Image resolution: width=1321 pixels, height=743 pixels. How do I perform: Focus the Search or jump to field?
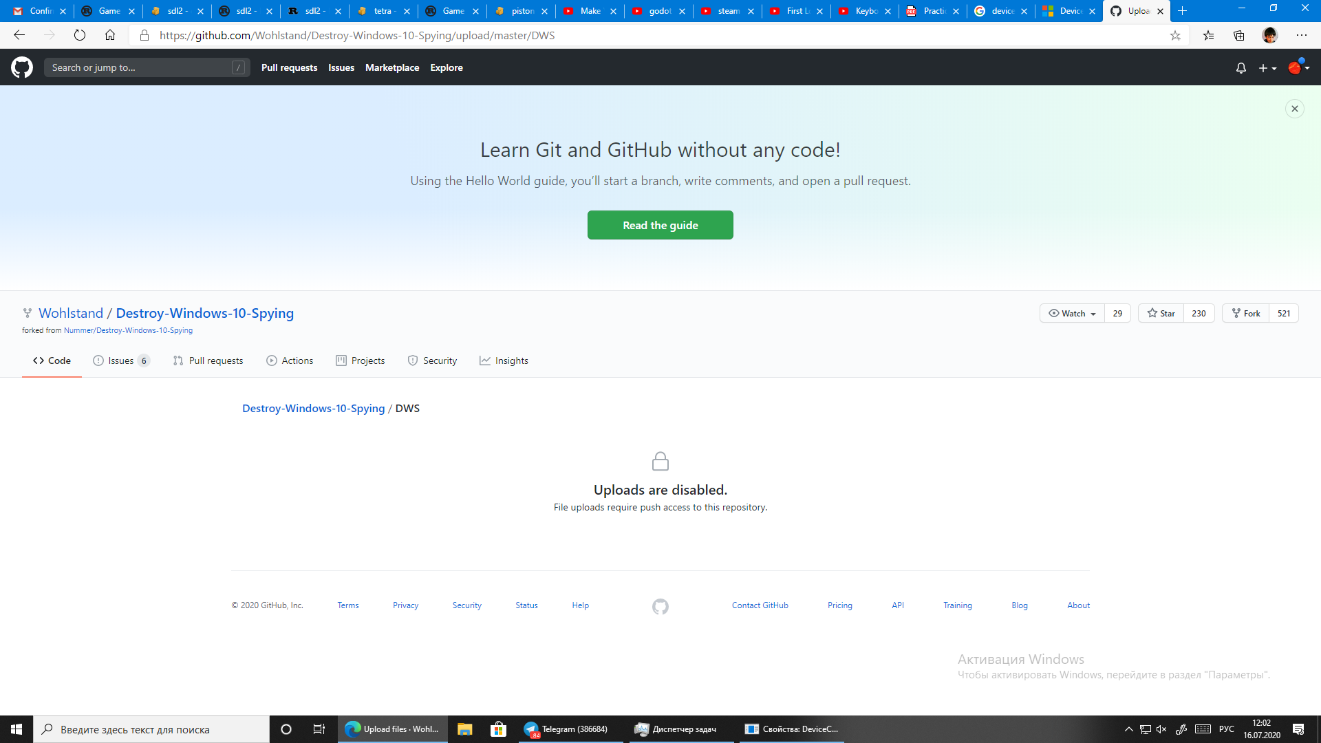click(147, 67)
